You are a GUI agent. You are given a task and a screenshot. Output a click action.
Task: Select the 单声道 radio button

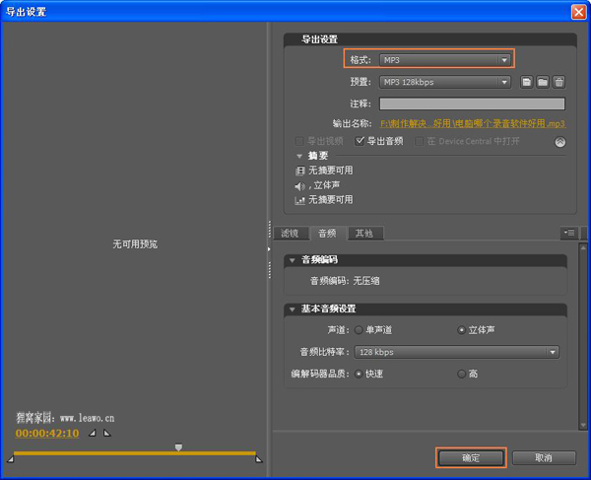tap(359, 330)
